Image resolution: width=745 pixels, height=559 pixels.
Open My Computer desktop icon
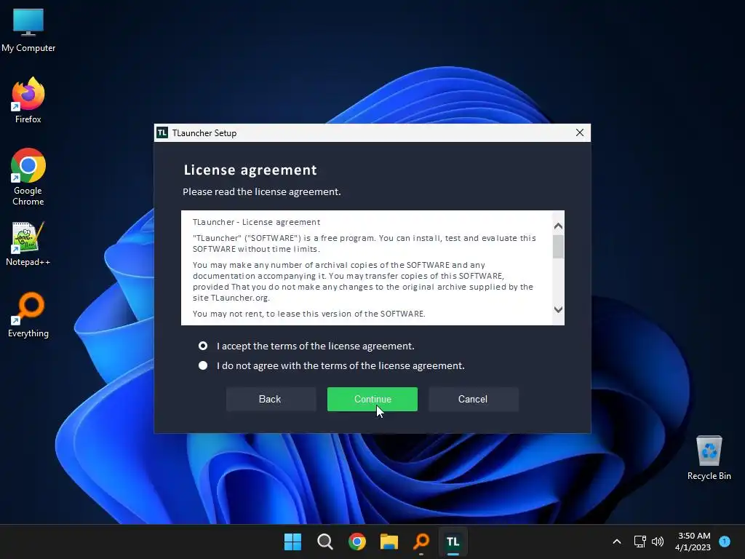28,30
